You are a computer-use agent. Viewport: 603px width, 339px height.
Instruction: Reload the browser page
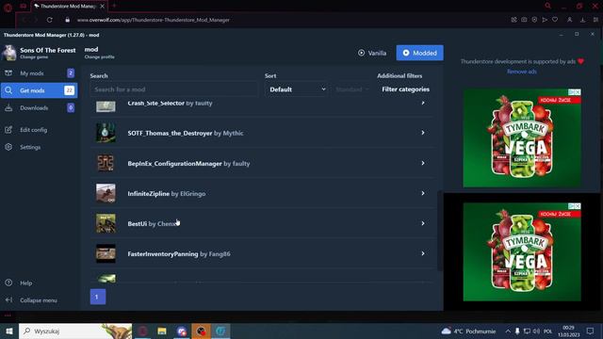coord(50,20)
